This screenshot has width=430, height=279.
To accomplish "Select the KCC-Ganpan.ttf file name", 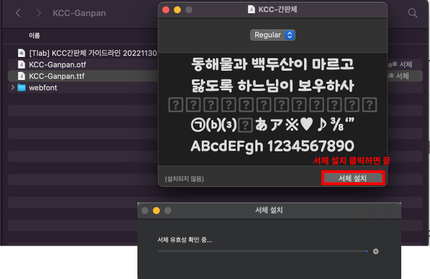I will coord(57,76).
